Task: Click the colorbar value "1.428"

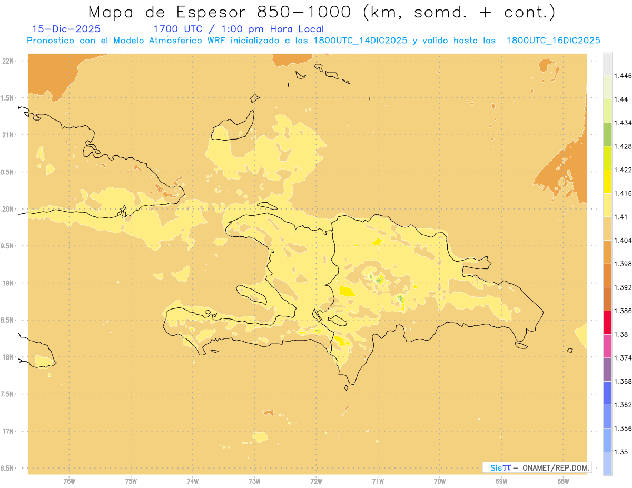Action: (623, 146)
